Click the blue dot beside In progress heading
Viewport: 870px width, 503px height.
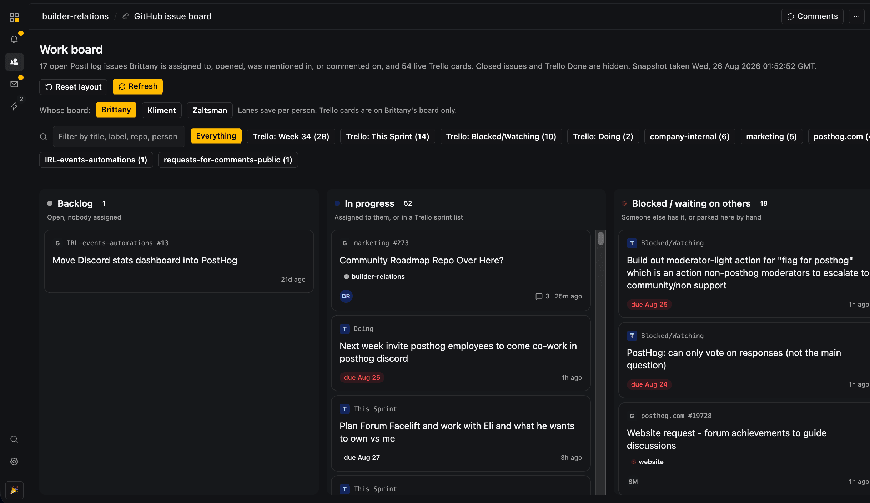click(337, 203)
